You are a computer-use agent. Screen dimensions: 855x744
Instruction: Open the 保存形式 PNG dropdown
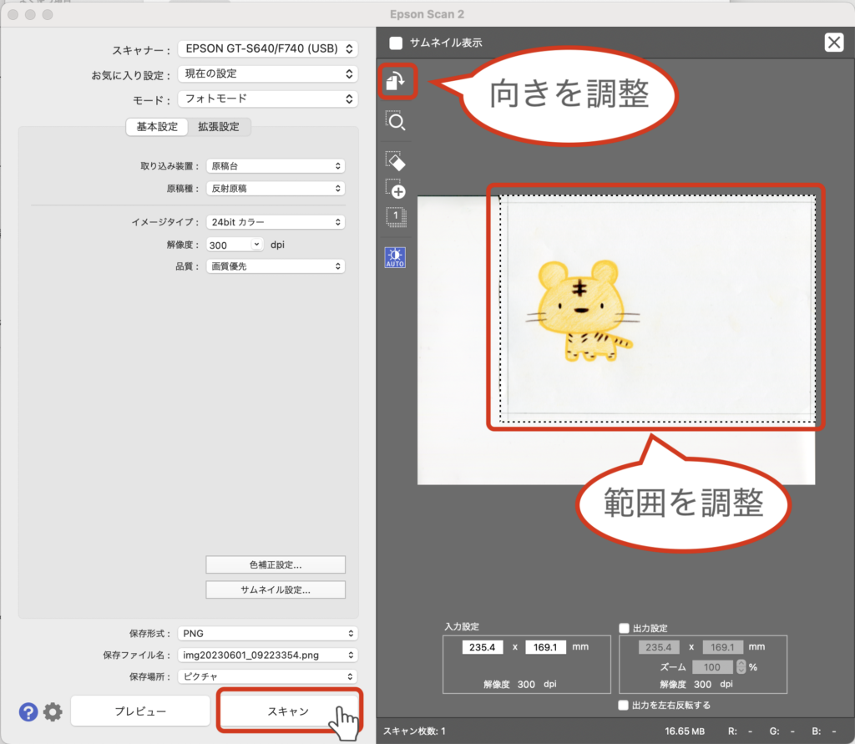267,634
